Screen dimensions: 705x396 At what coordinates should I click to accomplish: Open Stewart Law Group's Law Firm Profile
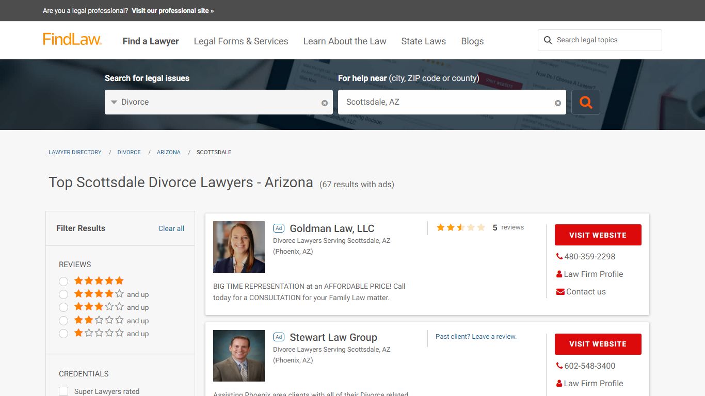click(x=589, y=383)
